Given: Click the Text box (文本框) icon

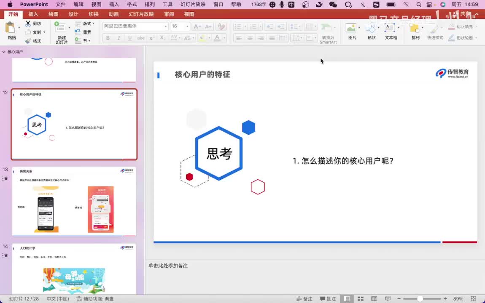Looking at the screenshot, I should point(389,27).
